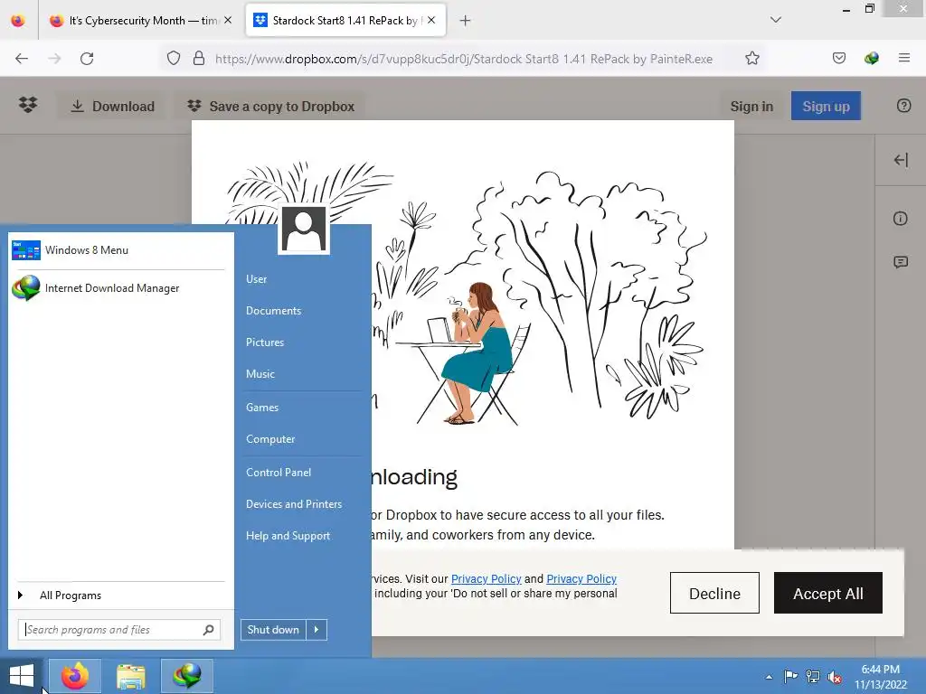Open Help and Support
926x694 pixels.
point(288,536)
